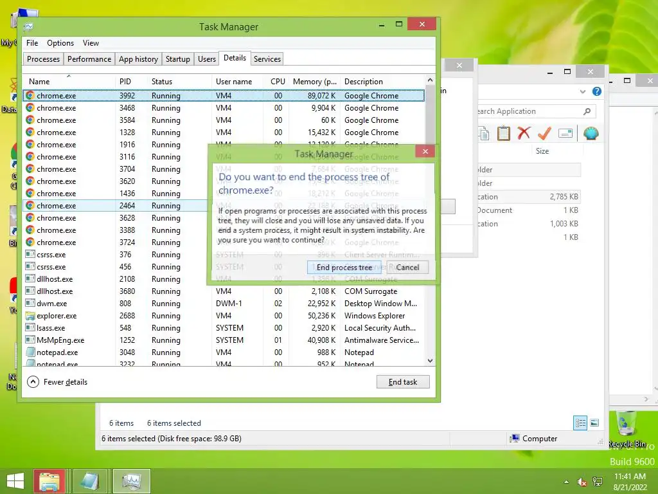The height and width of the screenshot is (494, 658).
Task: Sort by Memory column header
Action: 315,82
